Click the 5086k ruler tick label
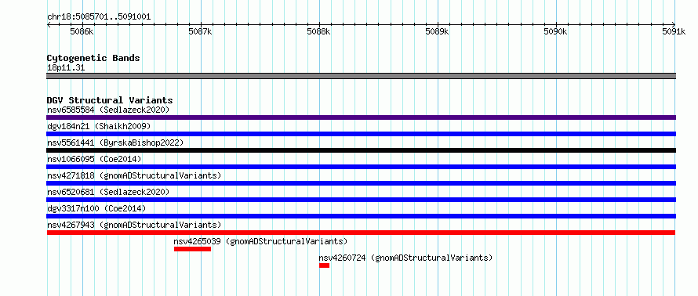Screen dimensions: 698x296 click(82, 31)
